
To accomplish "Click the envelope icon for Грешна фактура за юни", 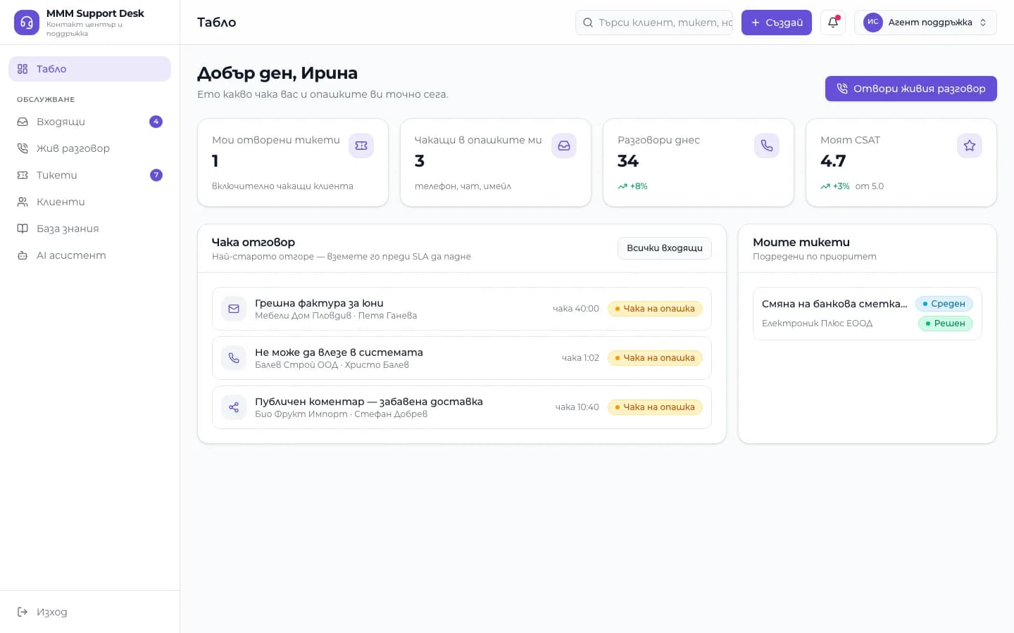I will coord(234,309).
